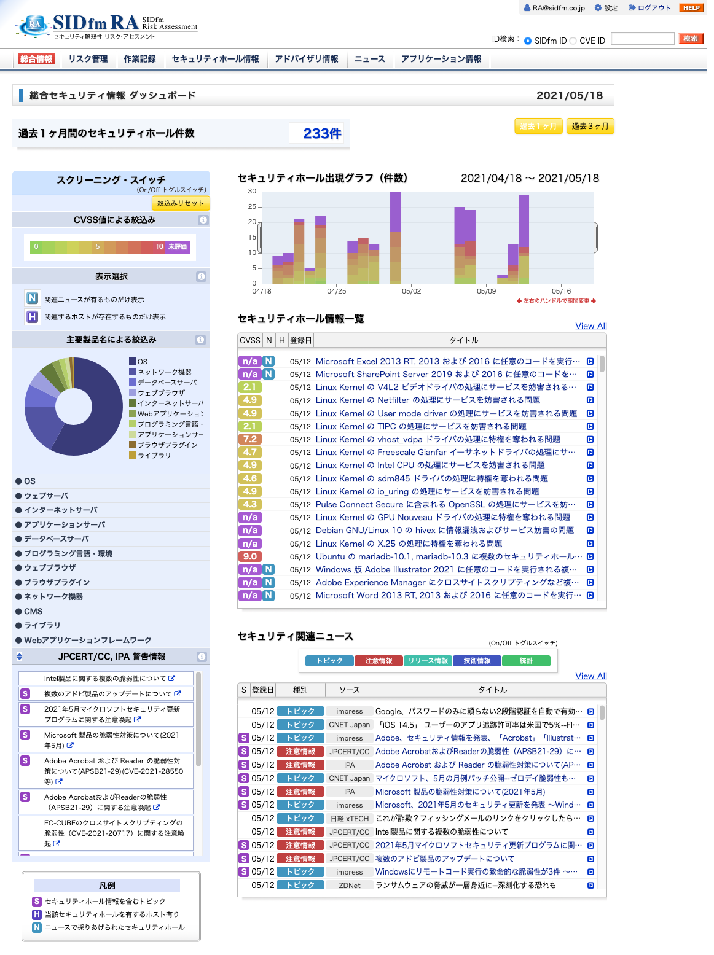Toggle 統計 news filter

(526, 661)
